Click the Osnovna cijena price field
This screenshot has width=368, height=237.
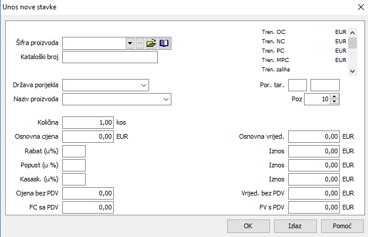click(x=88, y=137)
